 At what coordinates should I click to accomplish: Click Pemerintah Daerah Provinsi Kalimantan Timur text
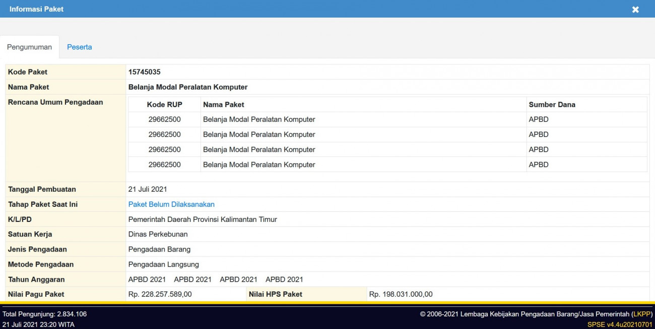203,219
